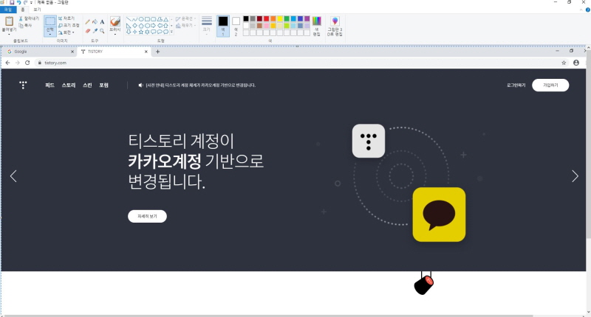Select the 색 1 (Color 1) box
Image resolution: width=591 pixels, height=317 pixels.
223,26
